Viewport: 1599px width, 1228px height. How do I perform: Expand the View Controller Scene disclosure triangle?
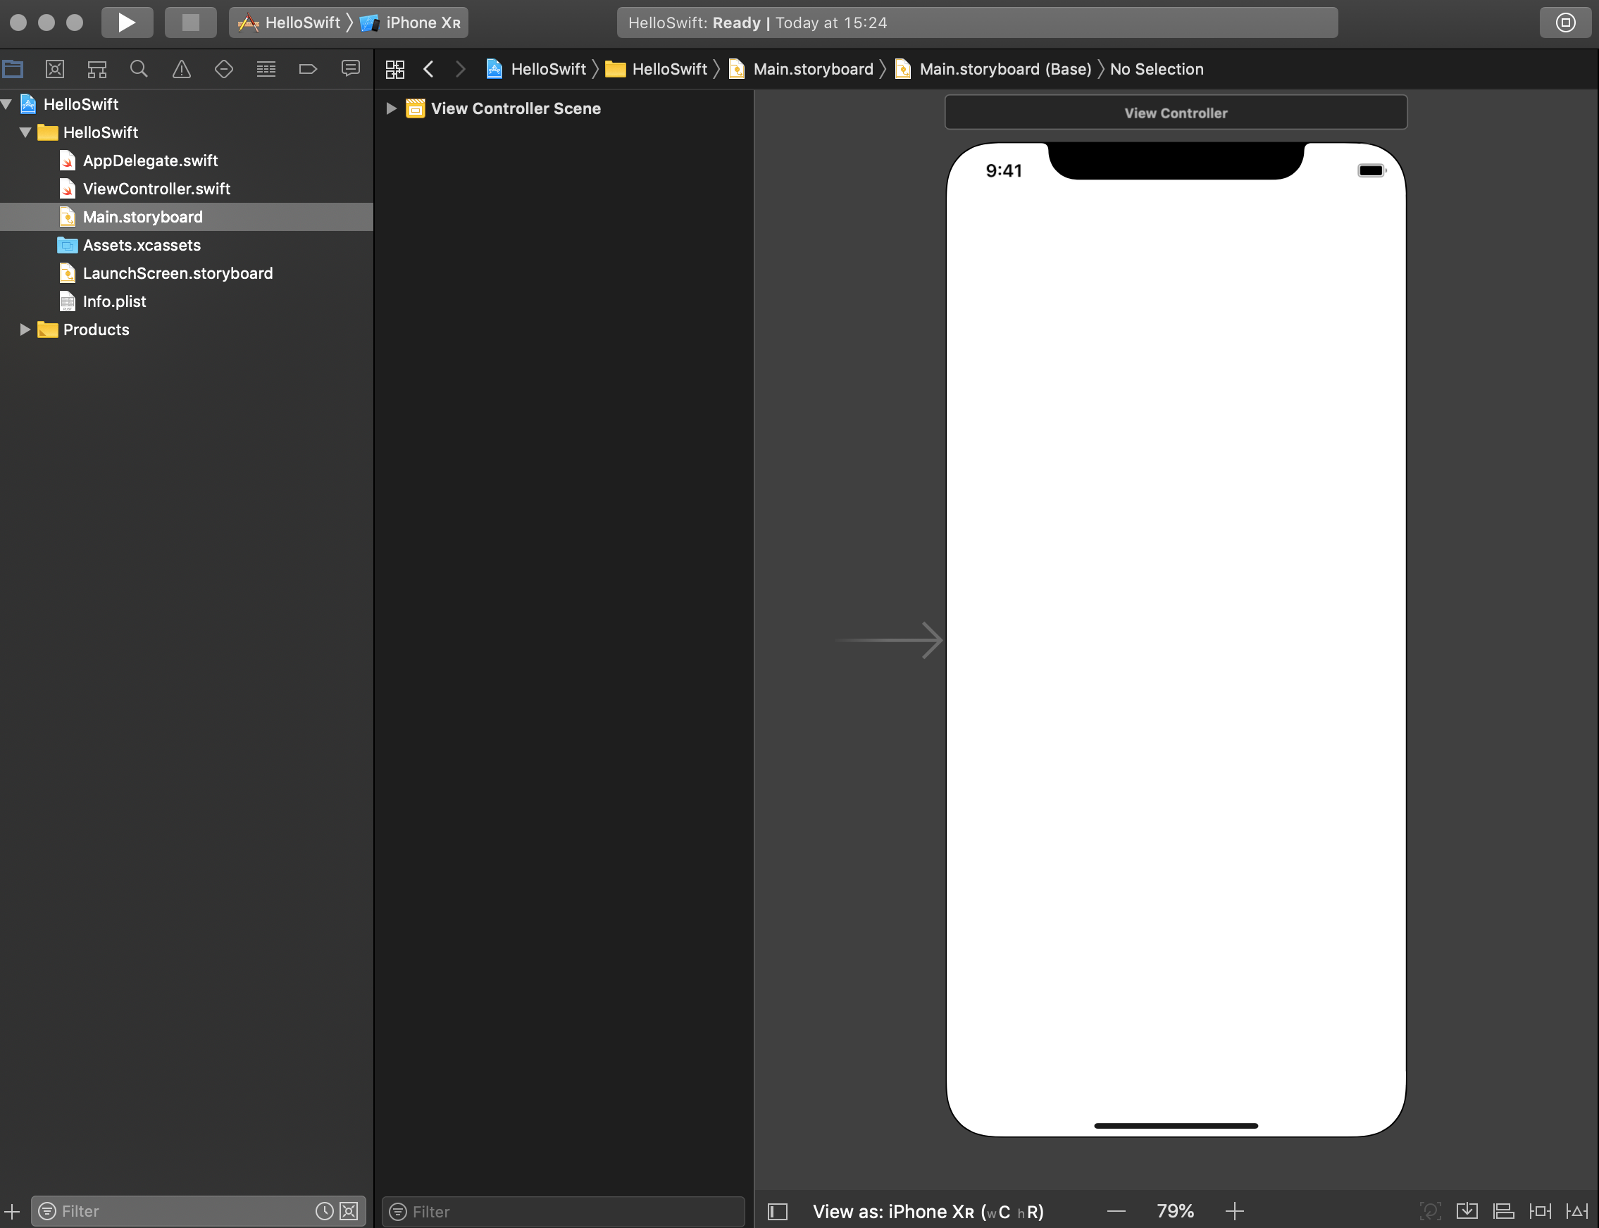click(x=391, y=109)
